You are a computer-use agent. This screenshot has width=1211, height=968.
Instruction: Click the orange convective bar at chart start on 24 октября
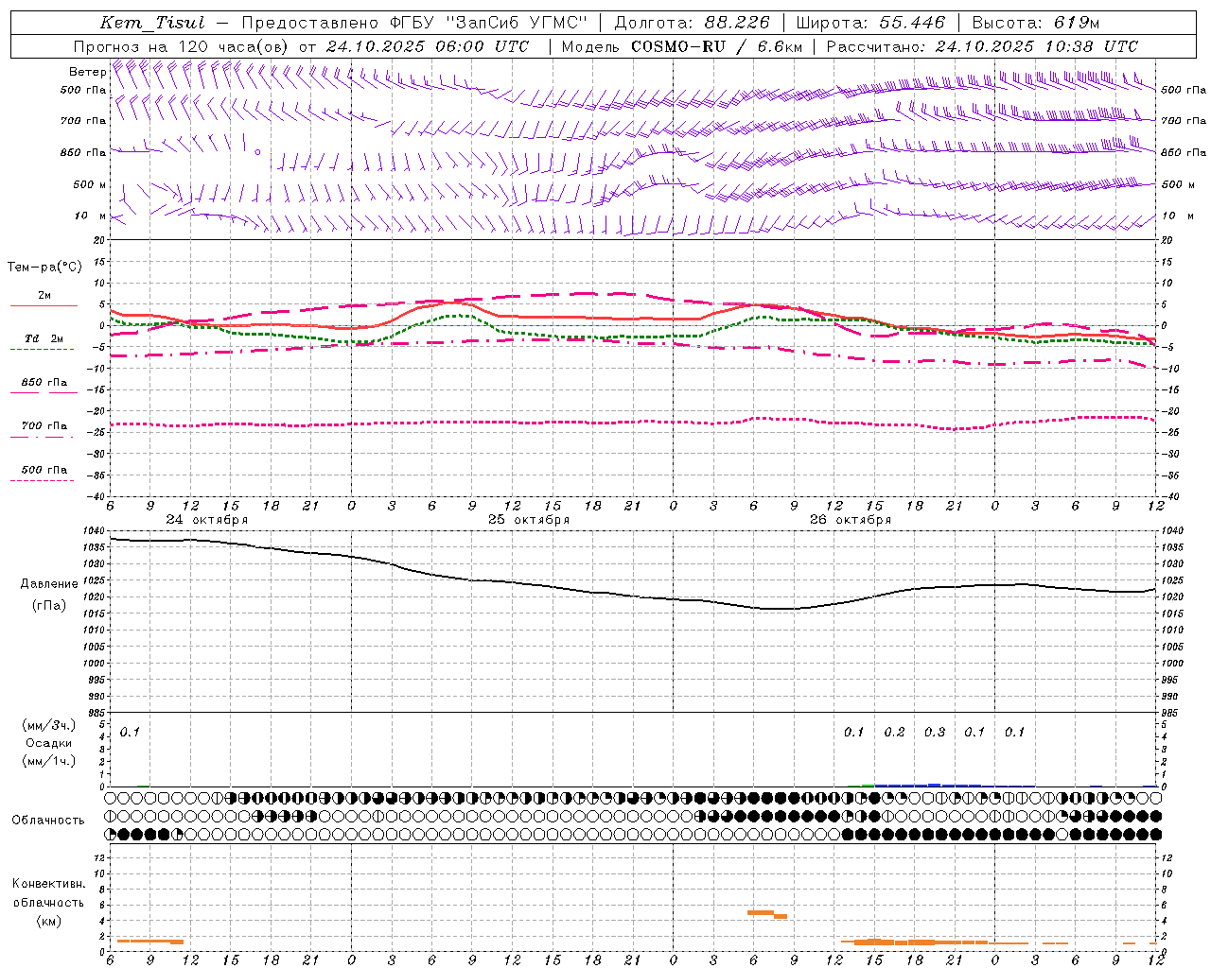(x=149, y=941)
